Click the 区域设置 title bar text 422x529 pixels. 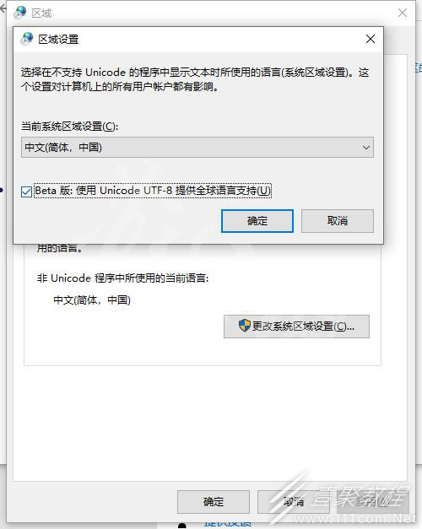(x=58, y=39)
